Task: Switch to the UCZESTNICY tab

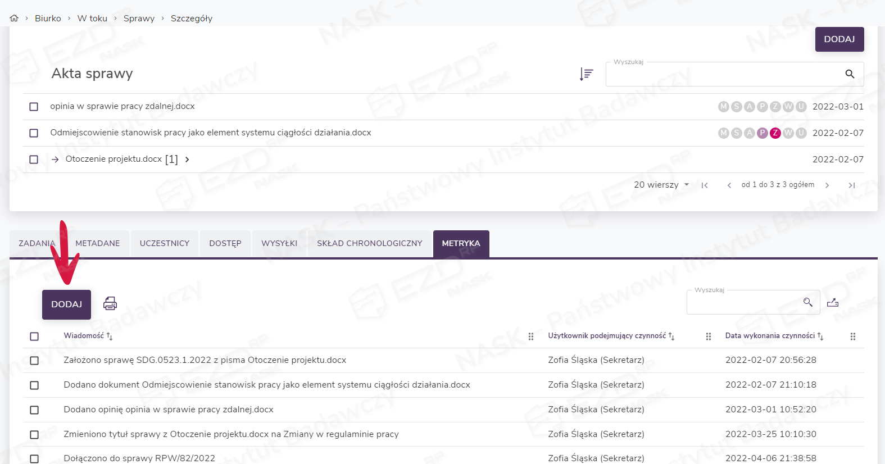Action: coord(165,244)
